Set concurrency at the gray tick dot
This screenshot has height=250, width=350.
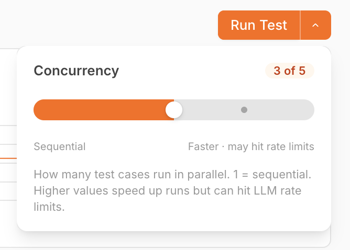[244, 110]
